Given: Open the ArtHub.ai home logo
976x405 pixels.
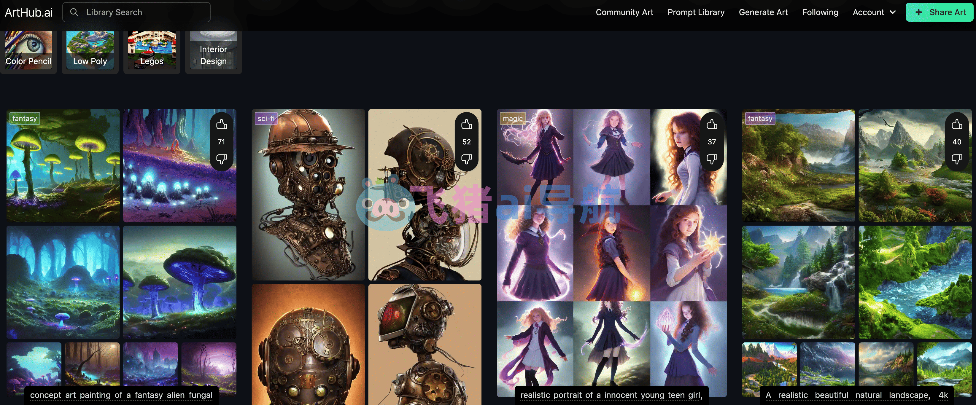Looking at the screenshot, I should [x=29, y=12].
